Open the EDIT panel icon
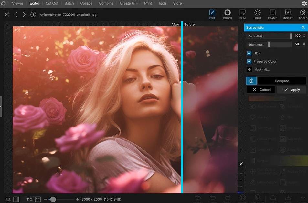Image resolution: width=308 pixels, height=203 pixels. coord(212,15)
